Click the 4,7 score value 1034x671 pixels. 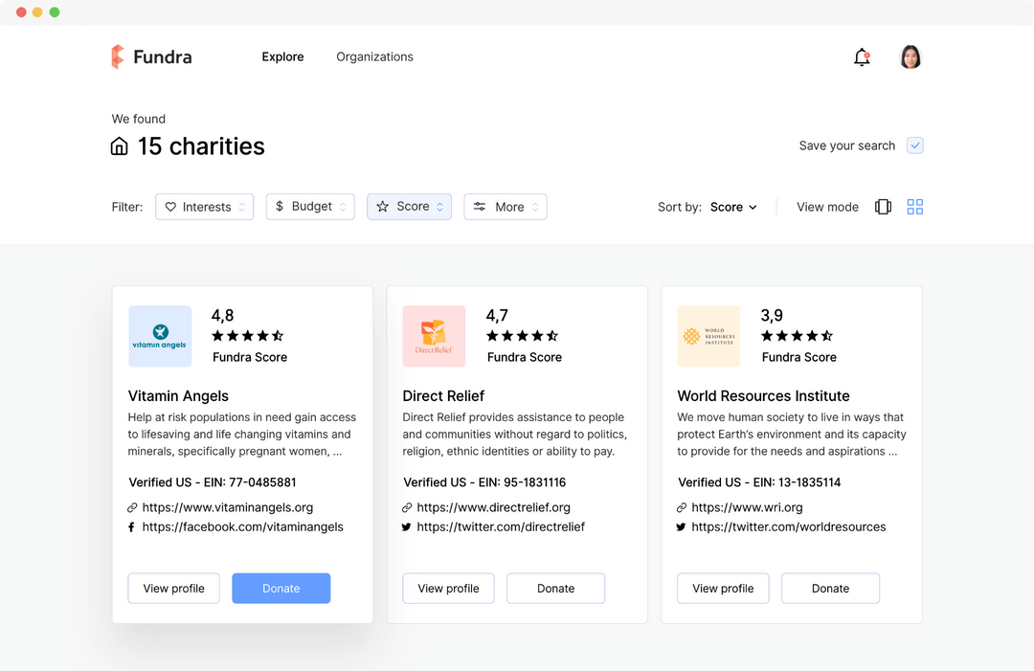pyautogui.click(x=497, y=316)
